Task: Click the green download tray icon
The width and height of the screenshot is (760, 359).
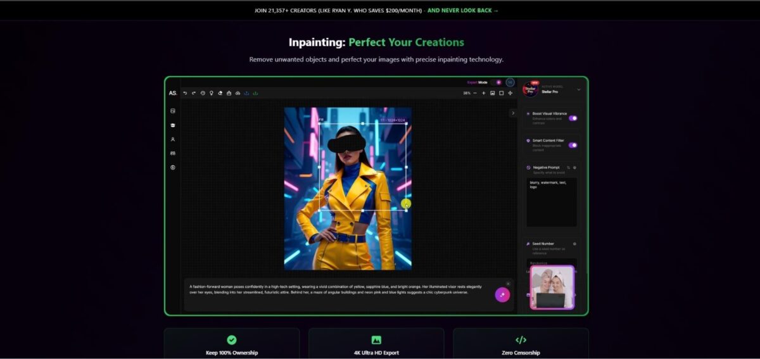Action: [x=255, y=93]
